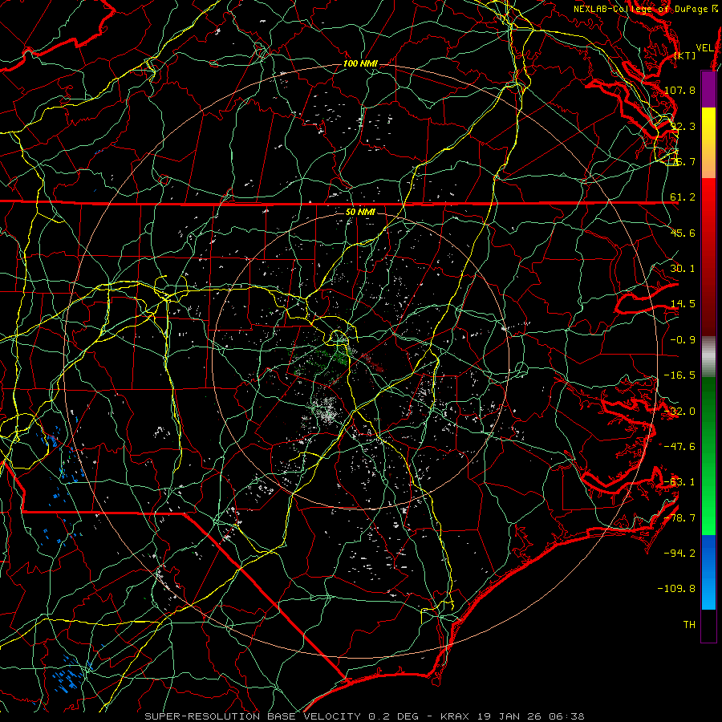722x722 pixels.
Task: Select the -109.8 velocity scale value
Action: tap(677, 589)
